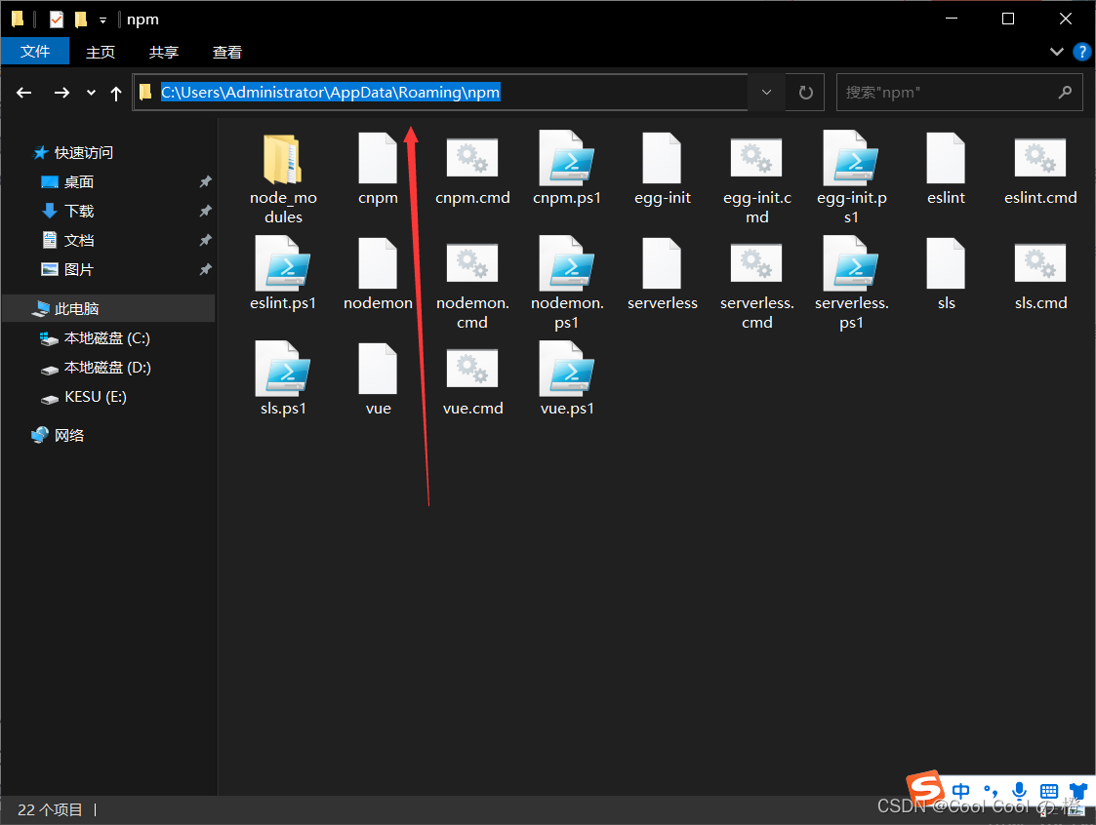Select the egg-init file icon

662,159
